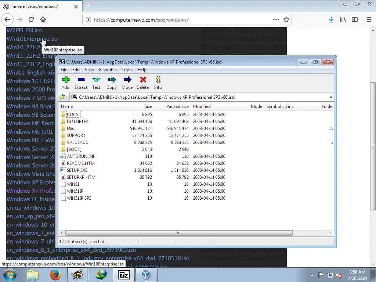This screenshot has height=282, width=376.
Task: Show hidden system tray icons
Action: [x=312, y=275]
